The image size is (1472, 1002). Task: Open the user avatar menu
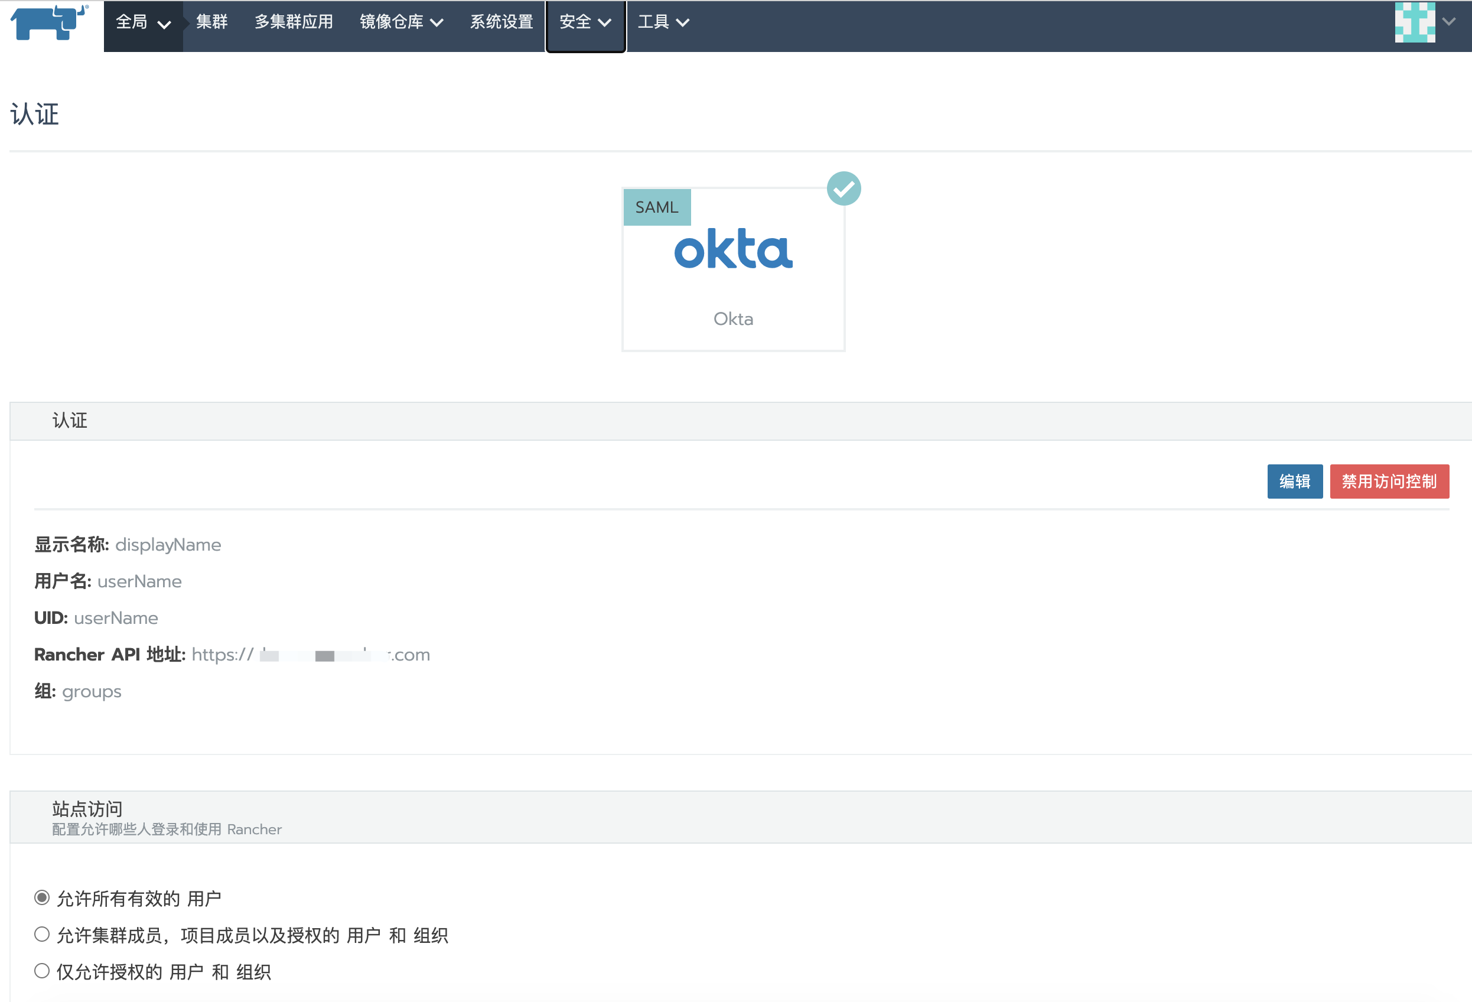1414,22
